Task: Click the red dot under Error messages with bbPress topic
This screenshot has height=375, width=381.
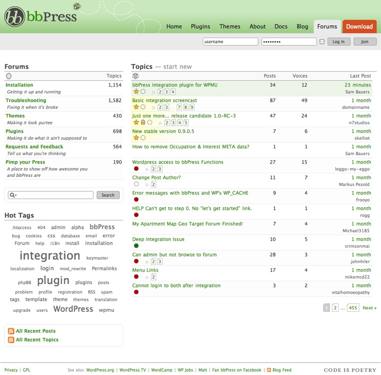Action: [136, 199]
